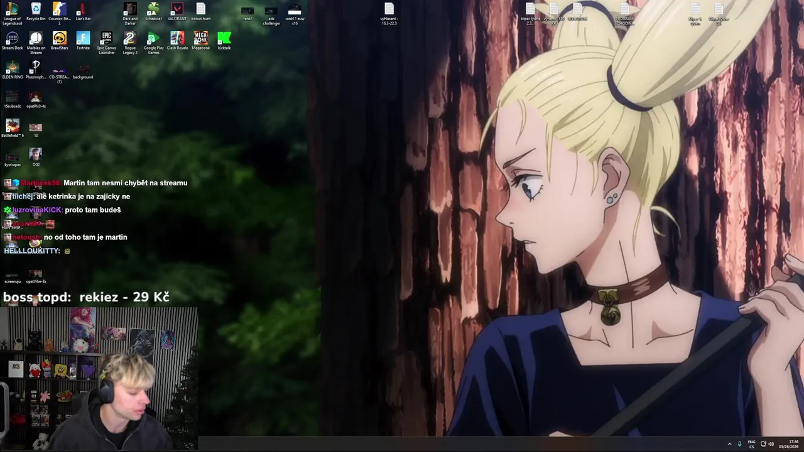804x452 pixels.
Task: Launch Liar's Bar shortcut
Action: point(83,11)
